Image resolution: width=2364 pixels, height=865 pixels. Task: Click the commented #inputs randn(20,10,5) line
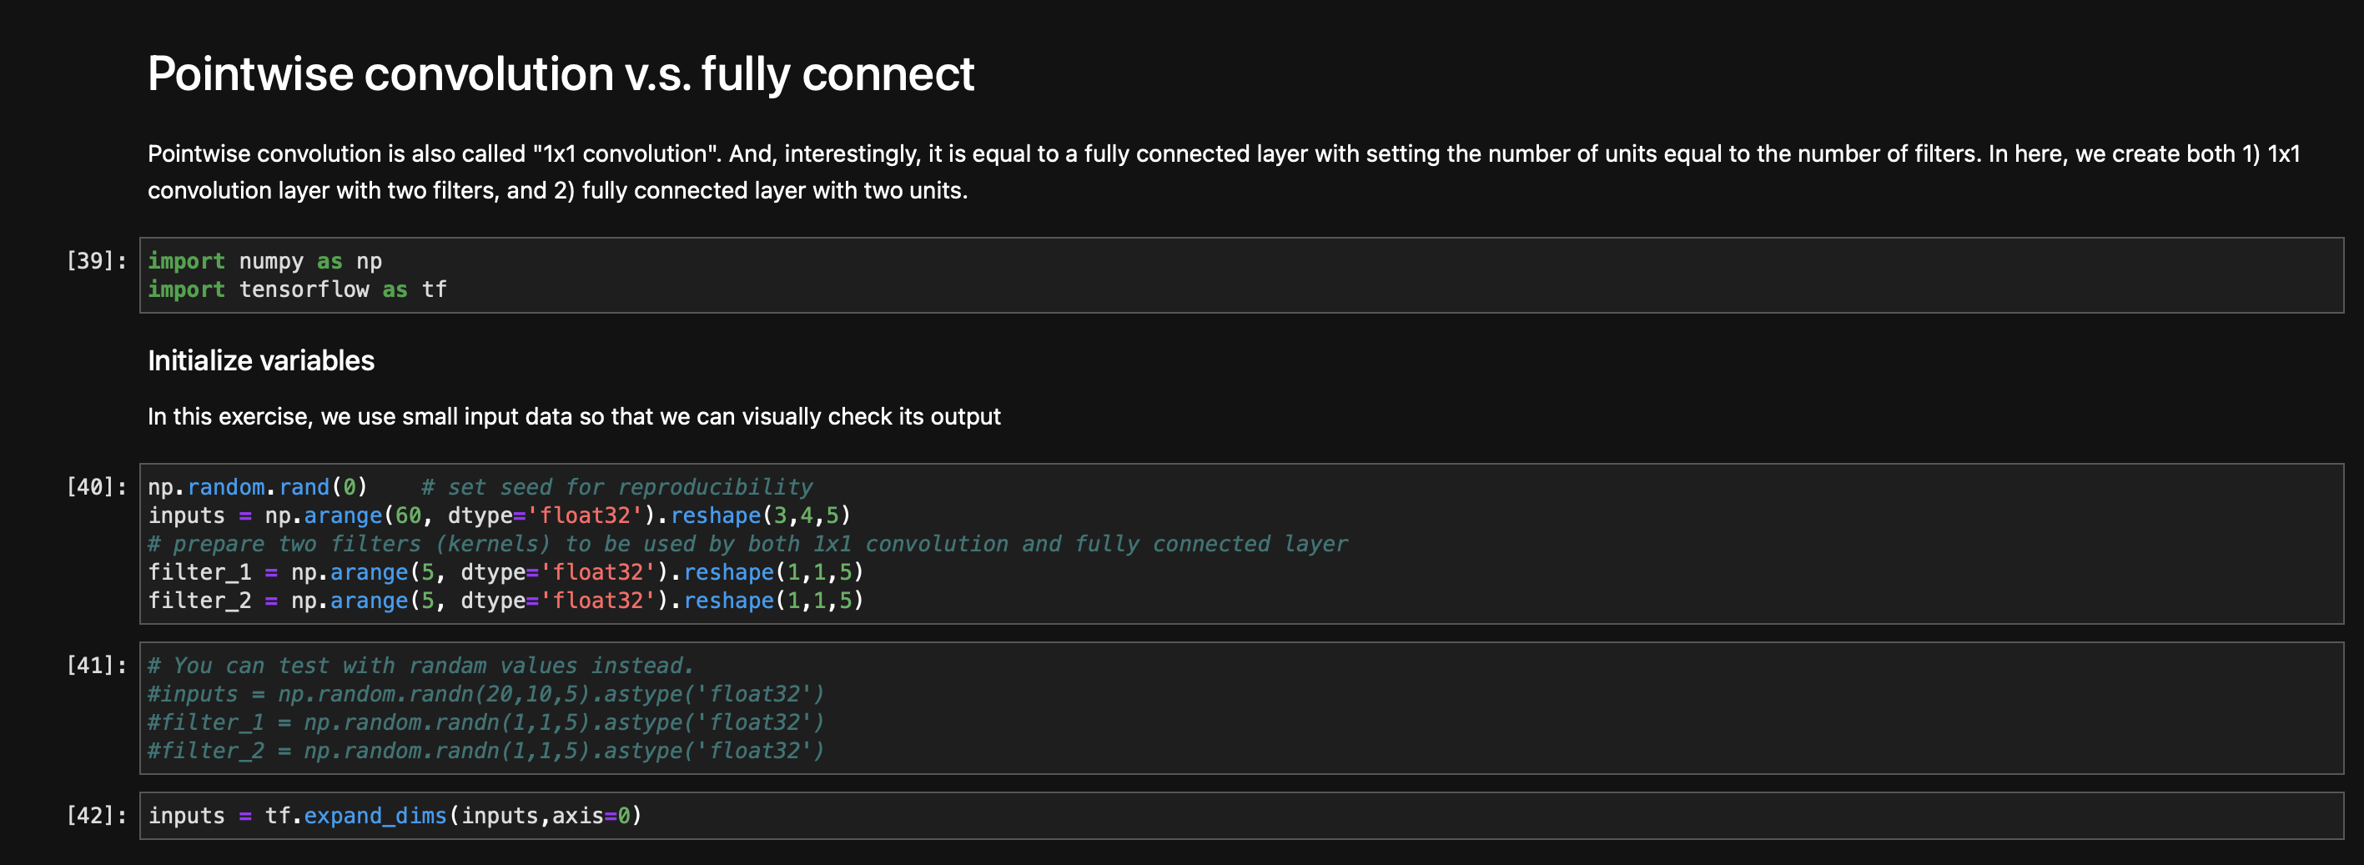[485, 694]
